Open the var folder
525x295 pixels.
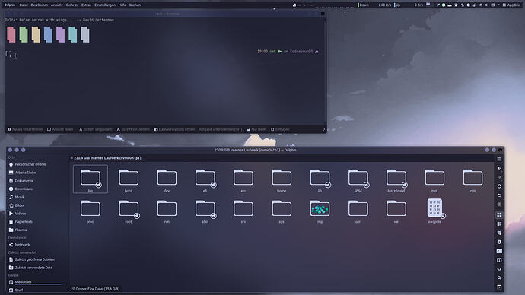click(396, 211)
